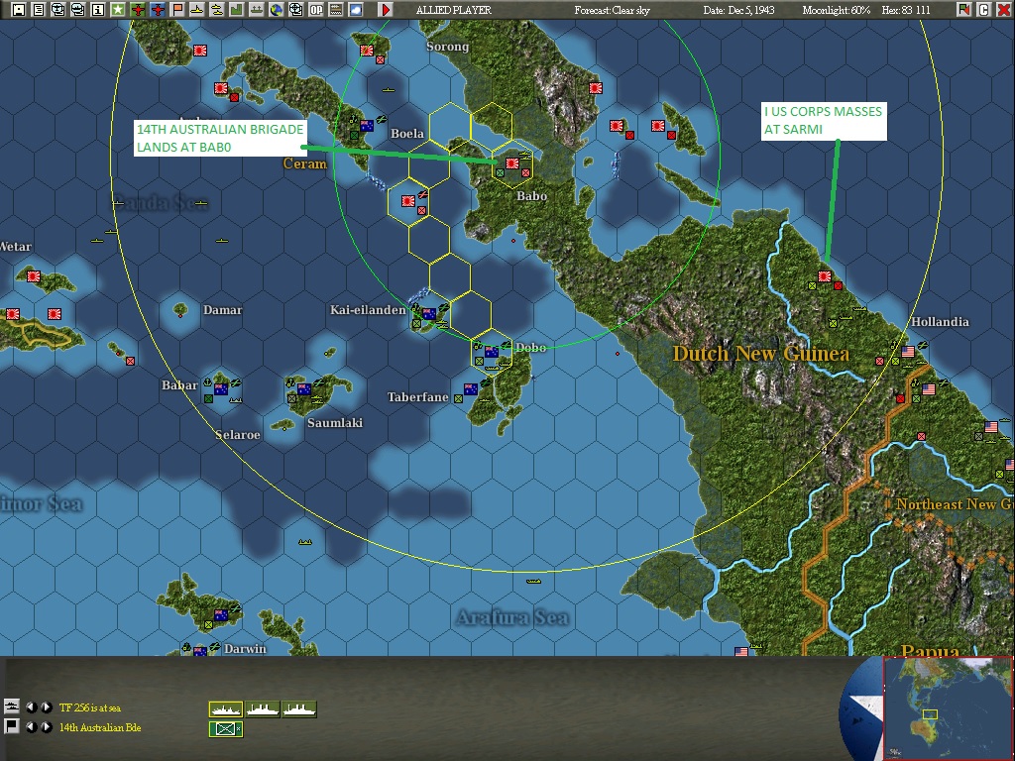Select the Australian flag at Babar
Viewport: 1015px width, 761px height.
(x=221, y=388)
